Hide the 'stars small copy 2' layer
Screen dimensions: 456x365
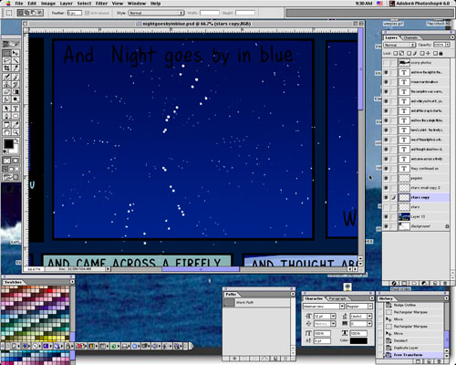click(x=386, y=188)
